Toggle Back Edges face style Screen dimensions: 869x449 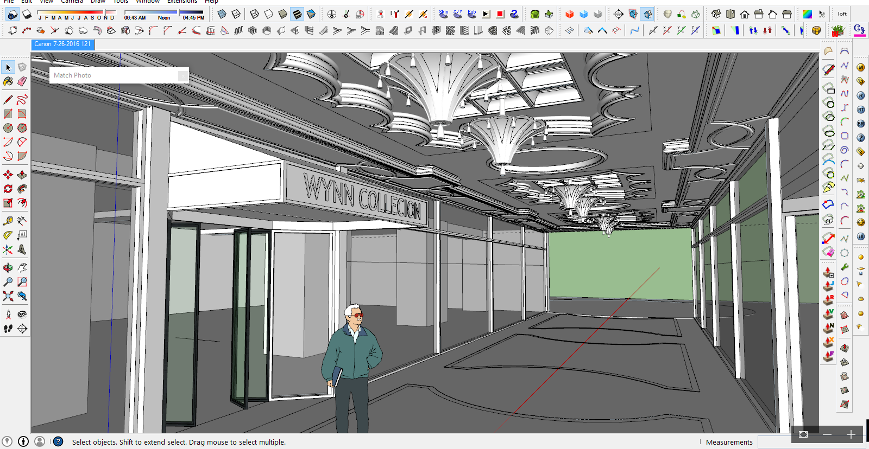point(236,14)
